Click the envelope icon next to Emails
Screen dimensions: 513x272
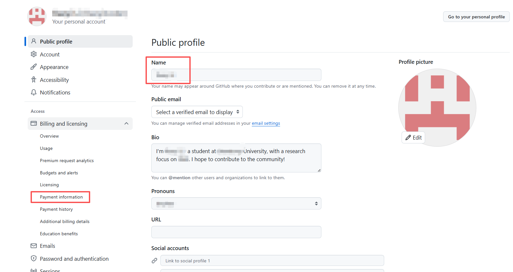[x=33, y=246]
